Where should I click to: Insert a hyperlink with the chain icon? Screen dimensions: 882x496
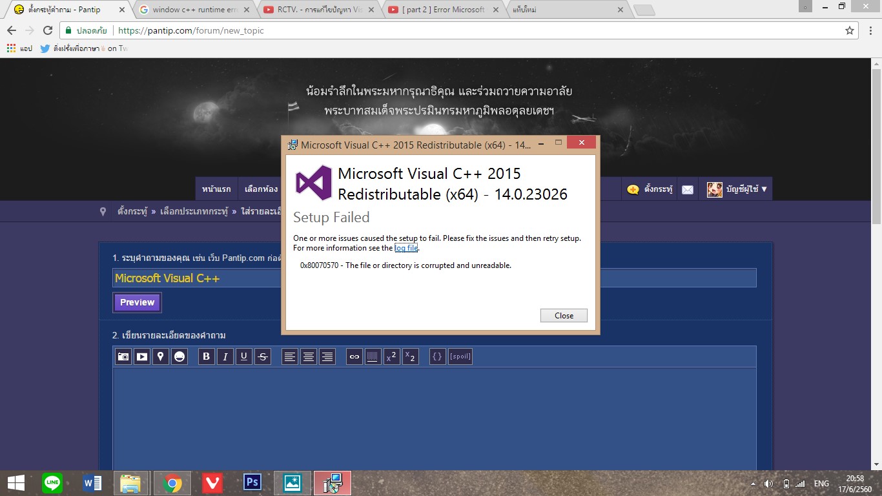pyautogui.click(x=354, y=356)
